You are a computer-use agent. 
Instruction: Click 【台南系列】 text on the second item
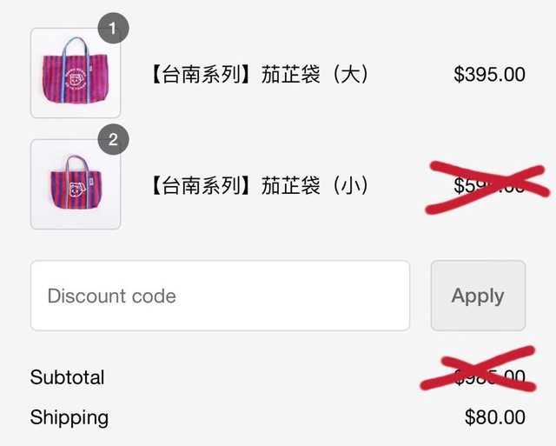(x=204, y=185)
